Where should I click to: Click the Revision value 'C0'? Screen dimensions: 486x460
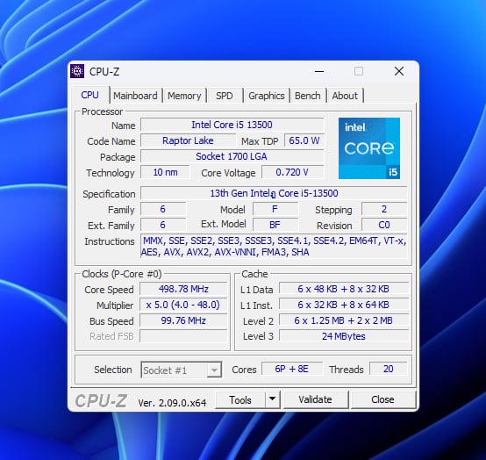[x=384, y=225]
